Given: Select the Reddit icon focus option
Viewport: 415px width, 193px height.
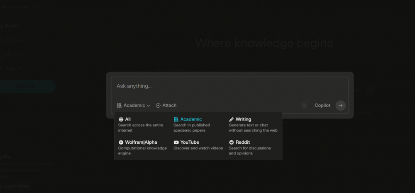Looking at the screenshot, I should pos(231,142).
